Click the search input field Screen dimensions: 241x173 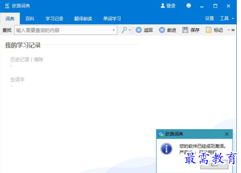click(66, 30)
